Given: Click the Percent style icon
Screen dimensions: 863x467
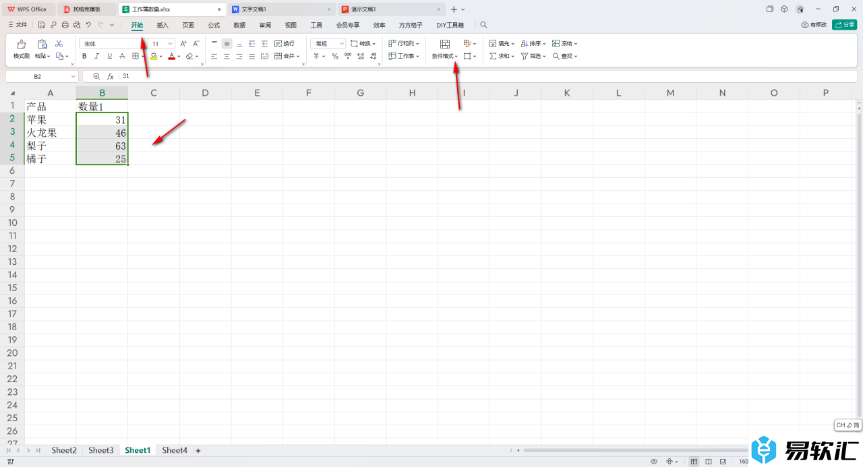Looking at the screenshot, I should [335, 57].
